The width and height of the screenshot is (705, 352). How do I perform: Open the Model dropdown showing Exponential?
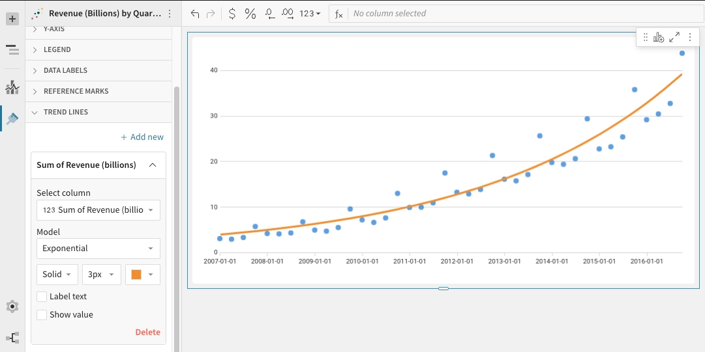pos(98,249)
